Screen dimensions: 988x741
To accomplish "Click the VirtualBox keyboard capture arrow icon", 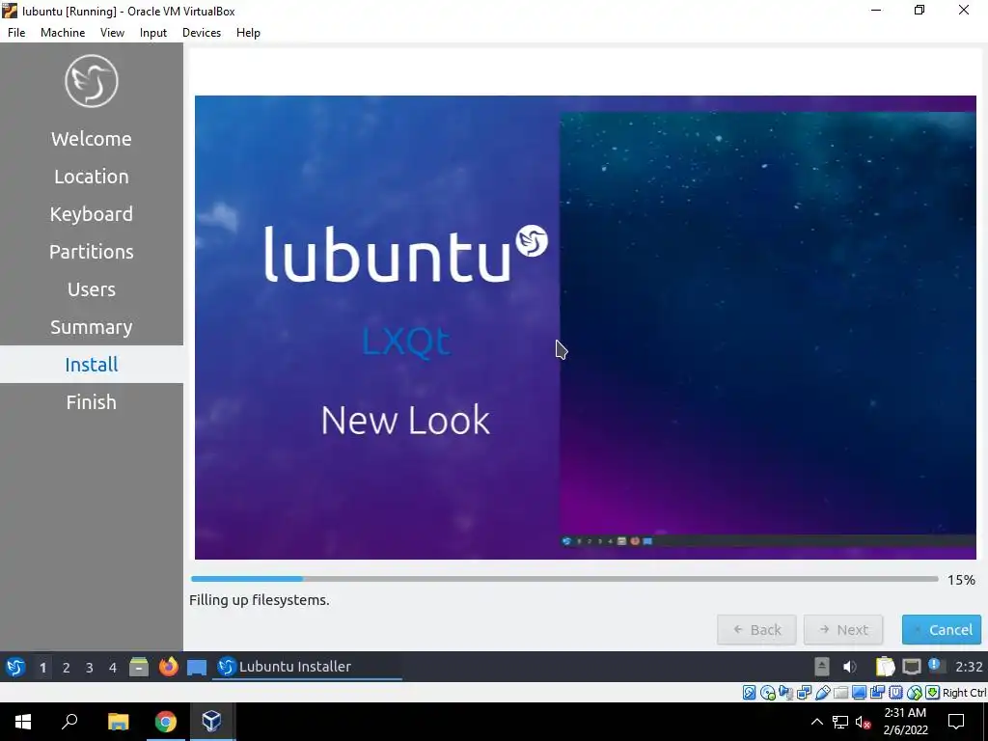I will [933, 693].
